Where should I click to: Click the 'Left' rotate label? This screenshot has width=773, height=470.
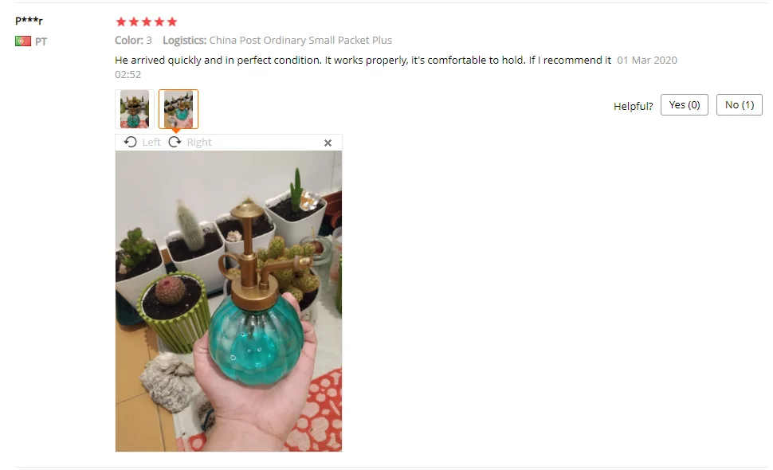[151, 143]
